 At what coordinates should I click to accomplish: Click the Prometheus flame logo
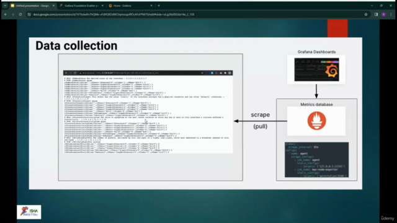[x=316, y=121]
